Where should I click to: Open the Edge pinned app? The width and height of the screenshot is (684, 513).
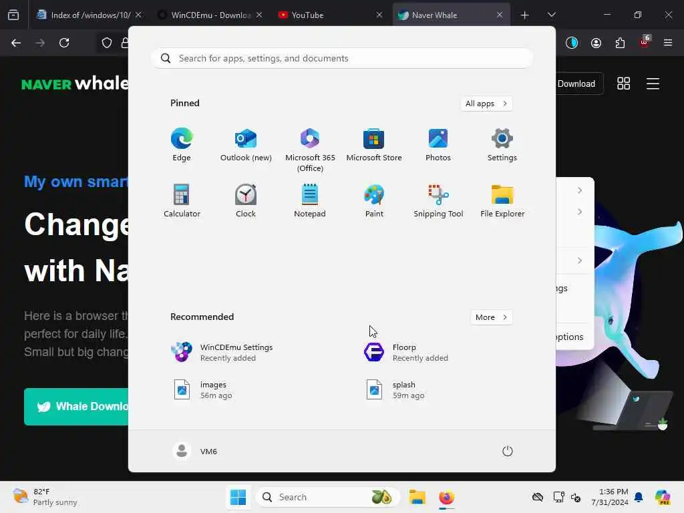[182, 145]
